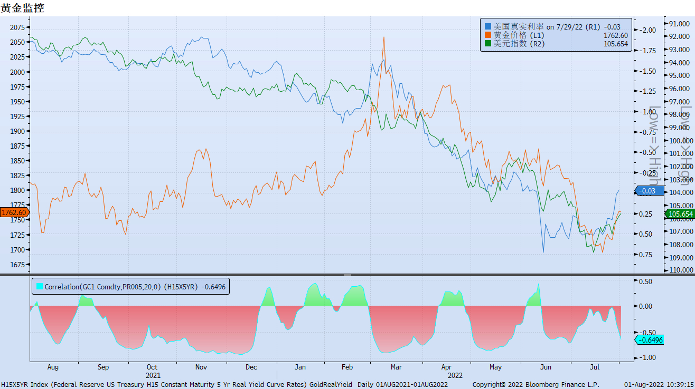Click the 黄金监控 chart title
Image resolution: width=695 pixels, height=389 pixels.
point(23,7)
